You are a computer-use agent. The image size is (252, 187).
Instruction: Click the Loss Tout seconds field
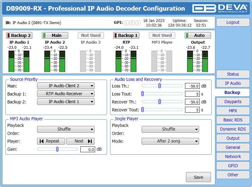coord(192,94)
